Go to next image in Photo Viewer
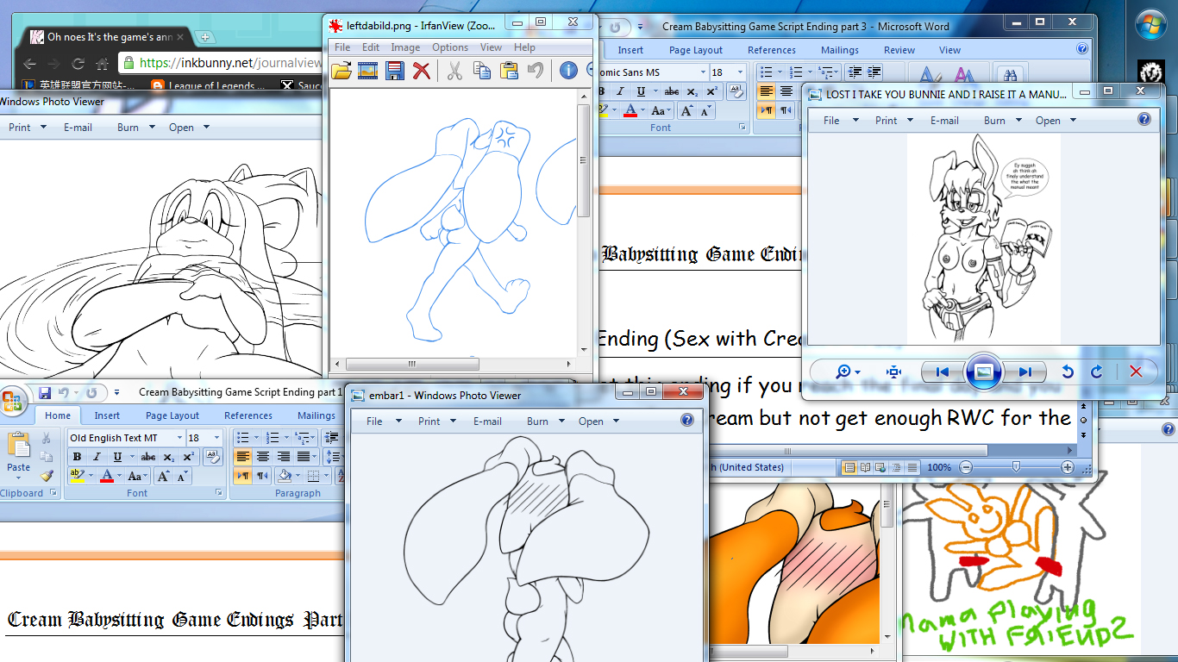This screenshot has height=662, width=1178. tap(1024, 372)
